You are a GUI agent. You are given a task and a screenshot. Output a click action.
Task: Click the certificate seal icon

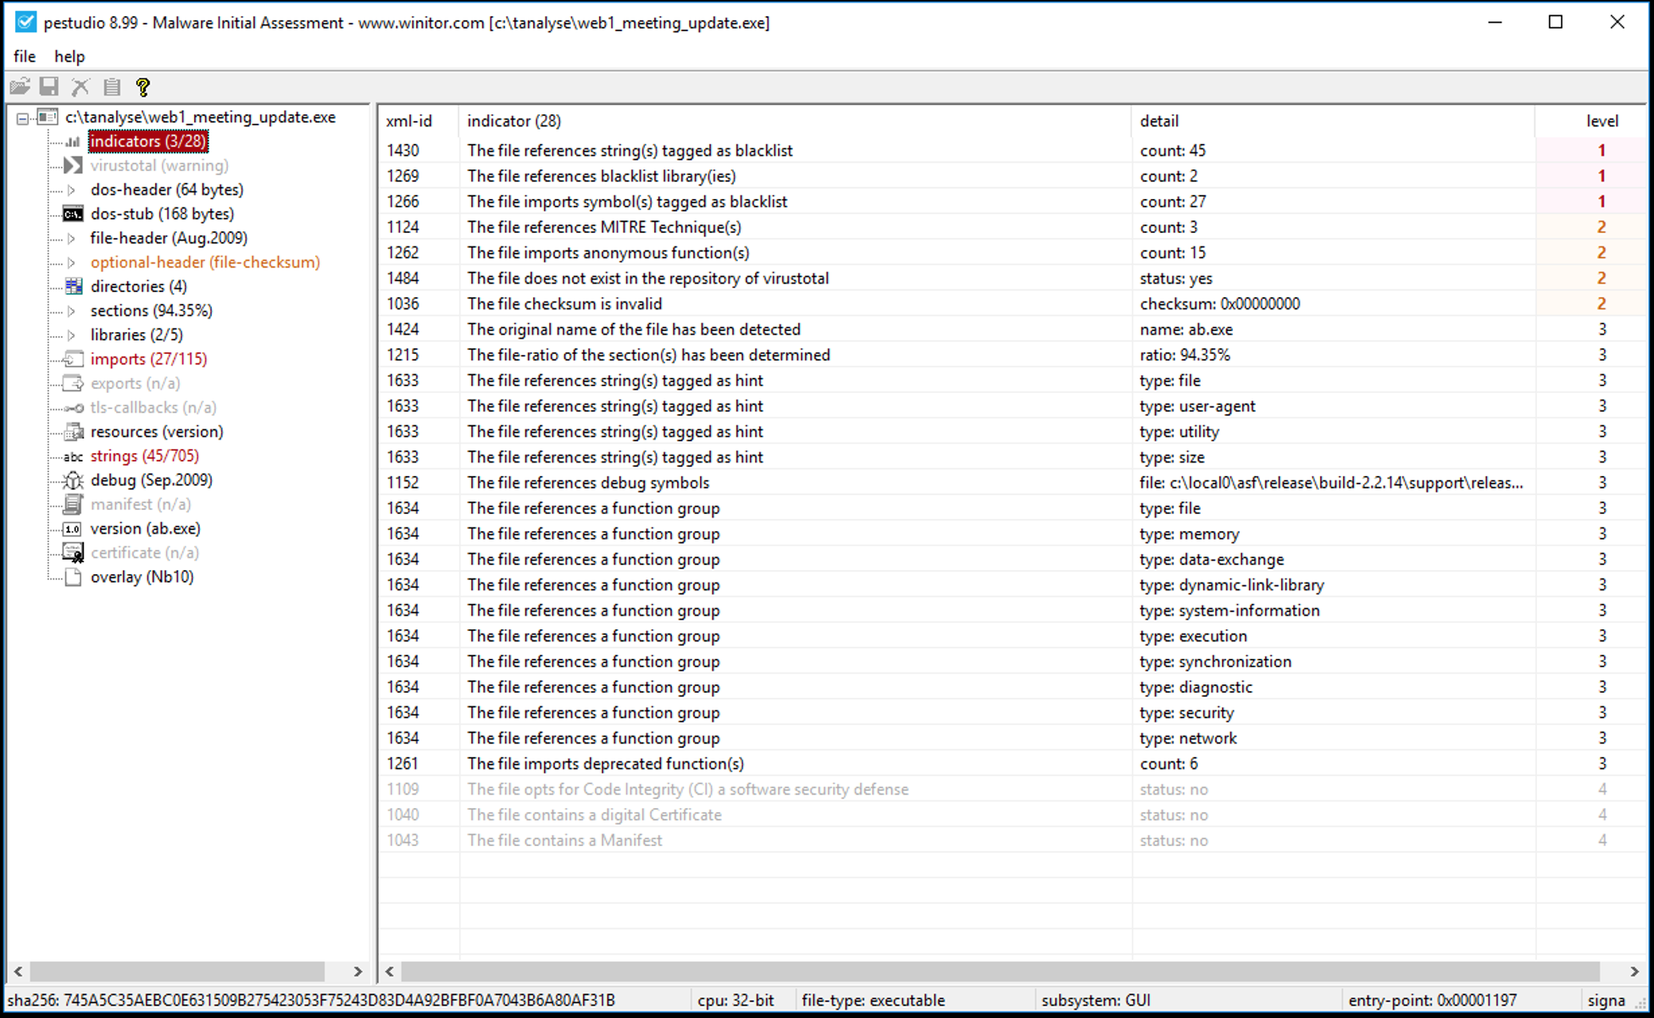pos(72,552)
